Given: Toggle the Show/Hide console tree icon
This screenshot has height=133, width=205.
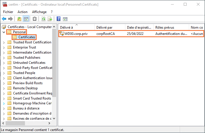Looking at the screenshot, I should click(x=26, y=19).
